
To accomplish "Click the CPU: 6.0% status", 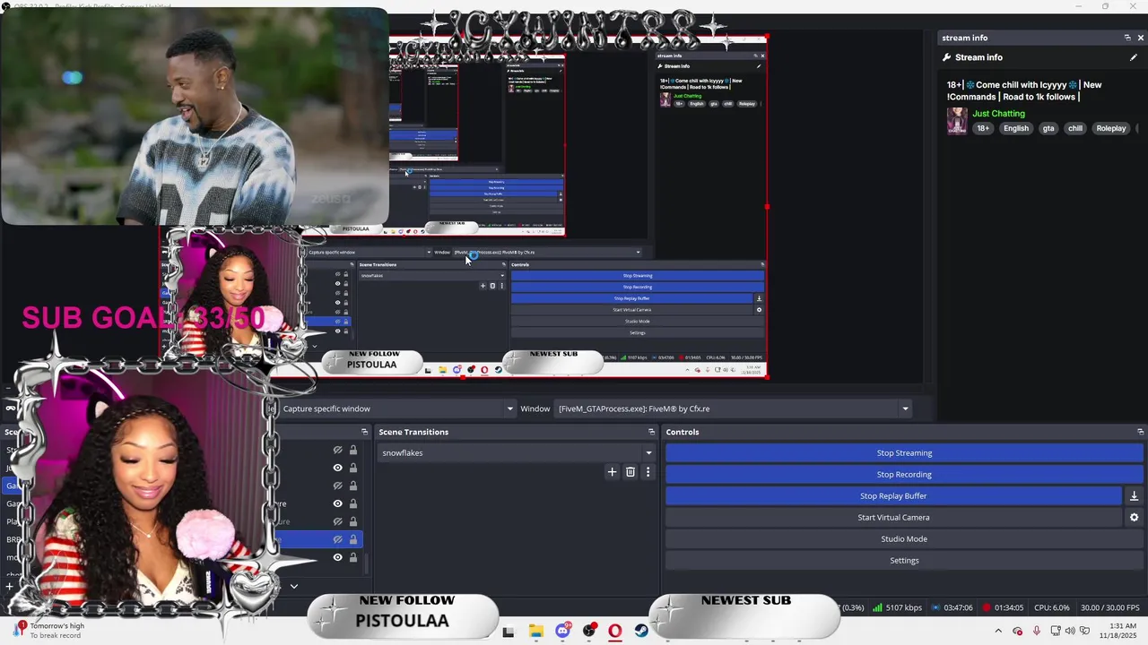I will [1051, 607].
